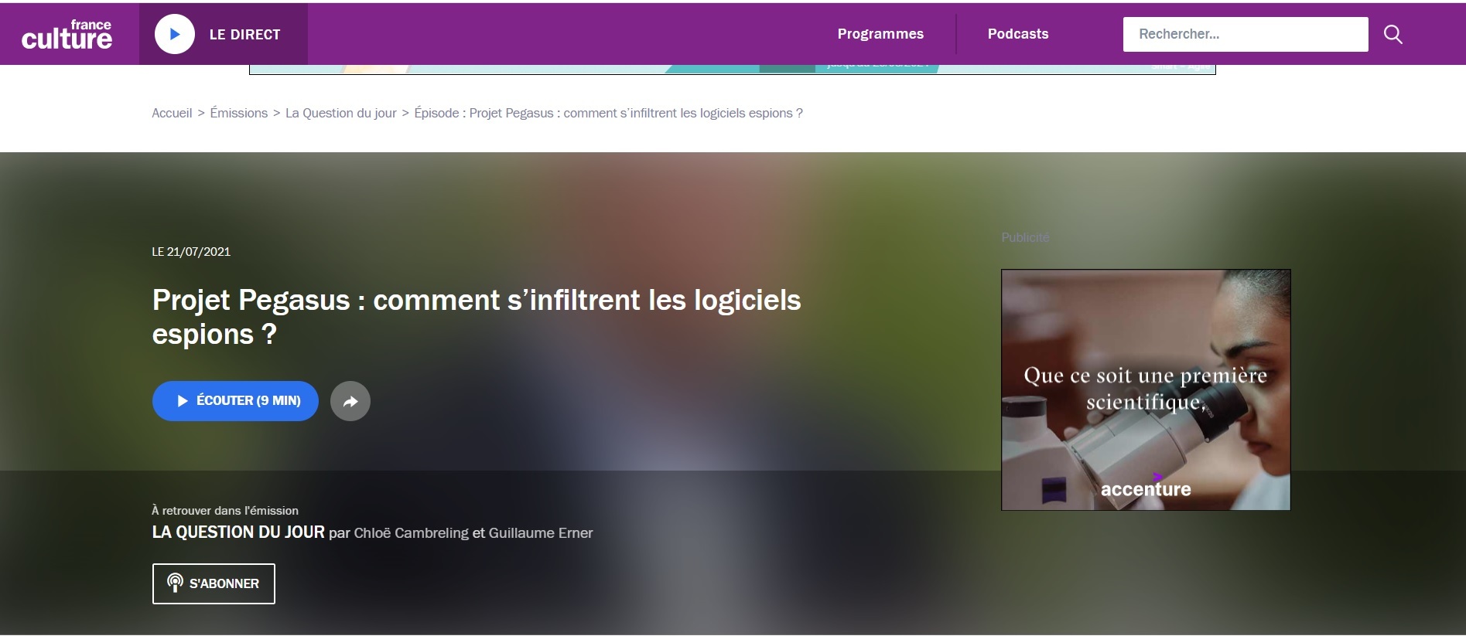View Guillaume Erner's profile
1466x636 pixels.
(540, 533)
